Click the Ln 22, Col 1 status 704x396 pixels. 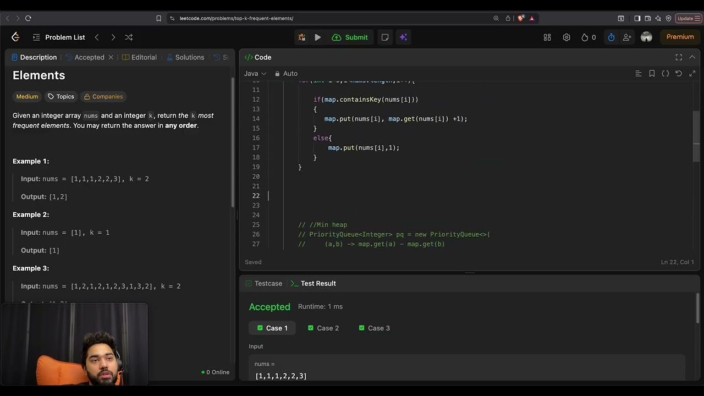tap(677, 262)
